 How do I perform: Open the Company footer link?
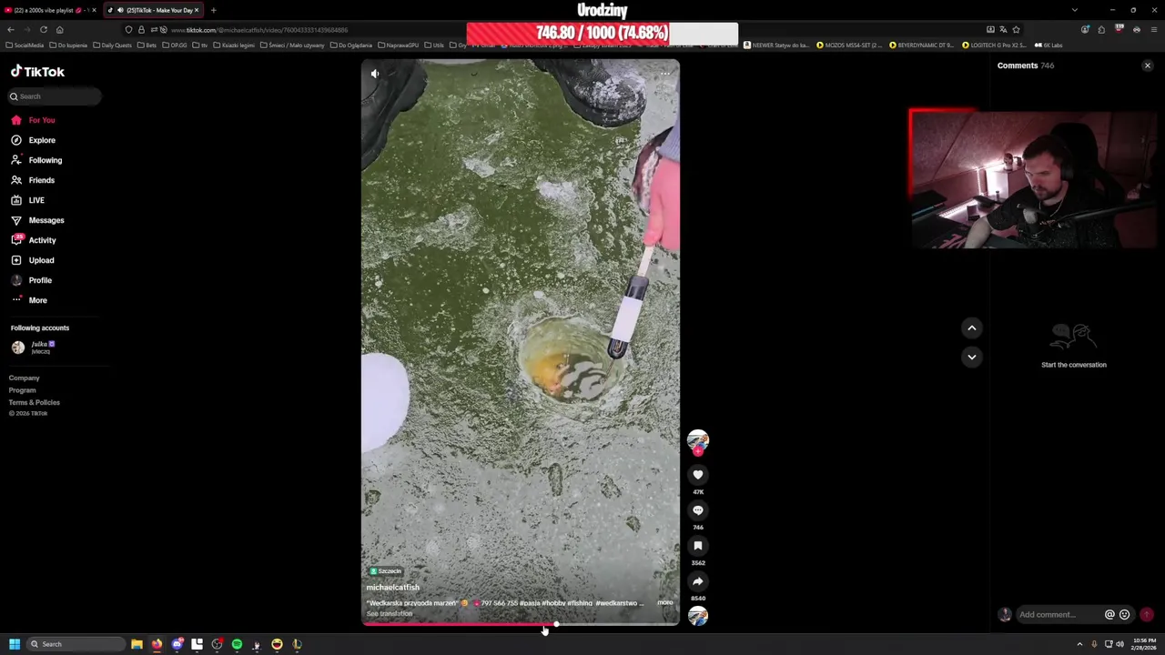pos(25,378)
